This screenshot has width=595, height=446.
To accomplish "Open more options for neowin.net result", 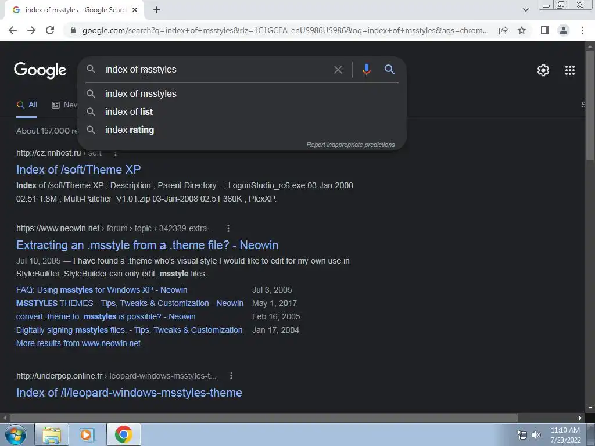I will [x=228, y=228].
